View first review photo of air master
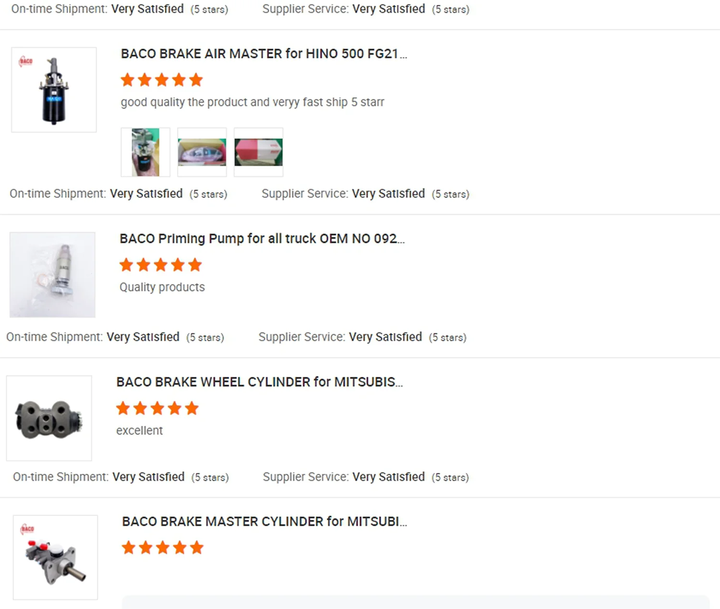Viewport: 720px width, 609px height. pos(145,152)
